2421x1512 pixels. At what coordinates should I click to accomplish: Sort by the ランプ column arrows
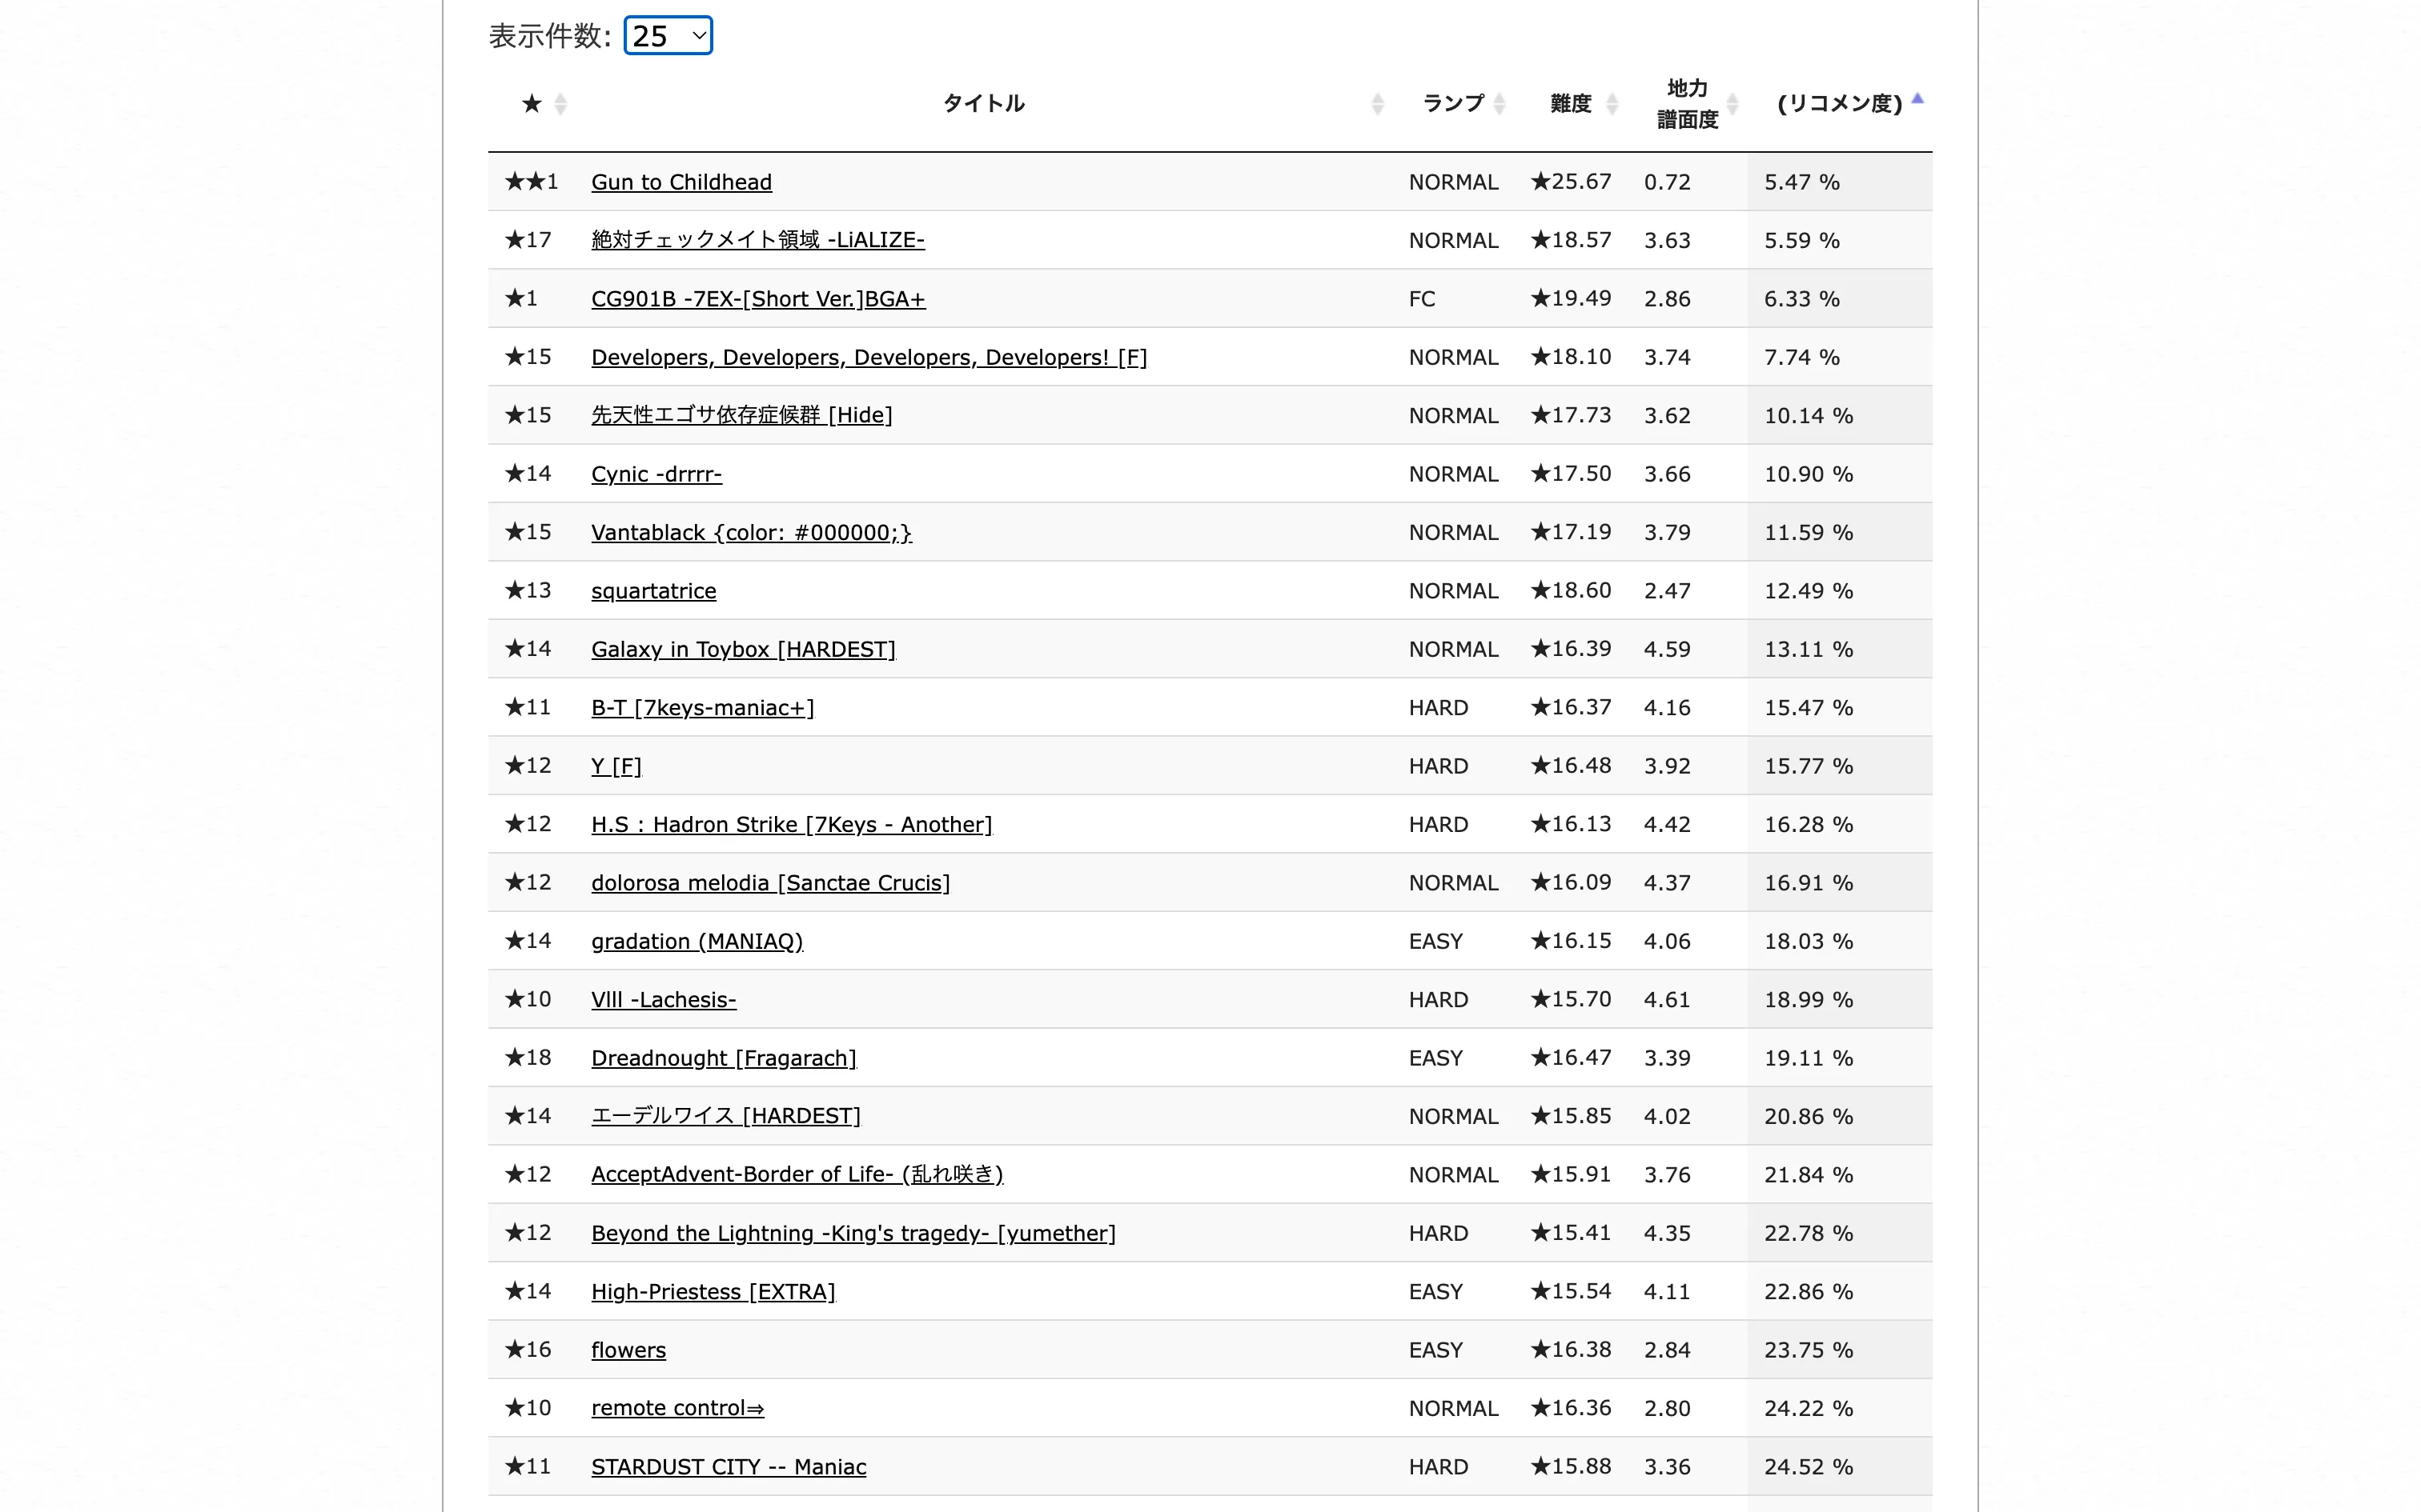pyautogui.click(x=1499, y=103)
